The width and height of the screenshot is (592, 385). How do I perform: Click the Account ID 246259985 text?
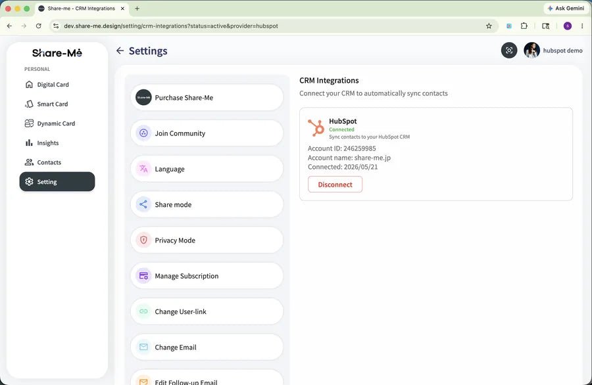click(x=341, y=148)
